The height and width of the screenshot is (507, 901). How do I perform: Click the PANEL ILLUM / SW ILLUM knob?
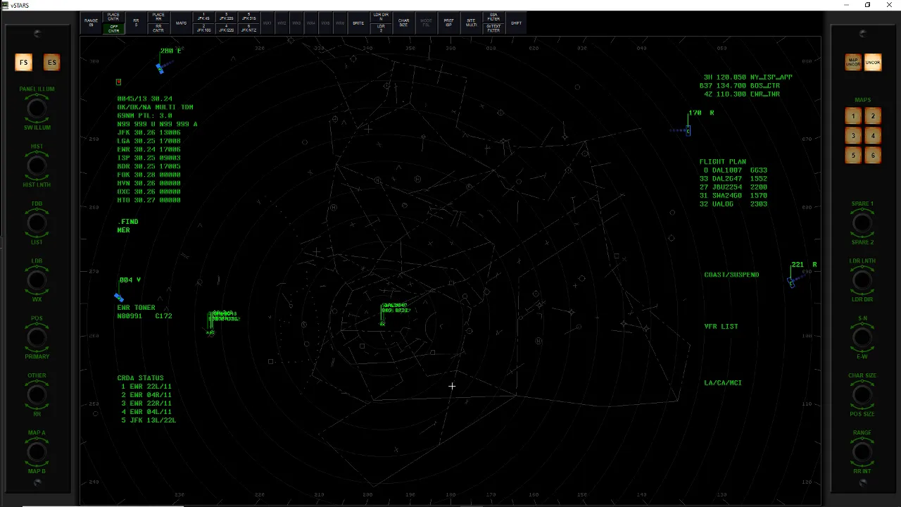point(37,108)
